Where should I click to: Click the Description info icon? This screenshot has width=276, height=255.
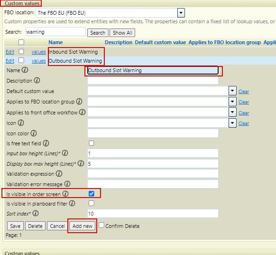point(37,80)
